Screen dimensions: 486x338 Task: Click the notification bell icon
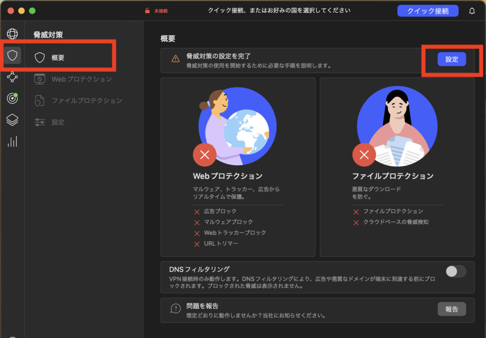point(472,11)
